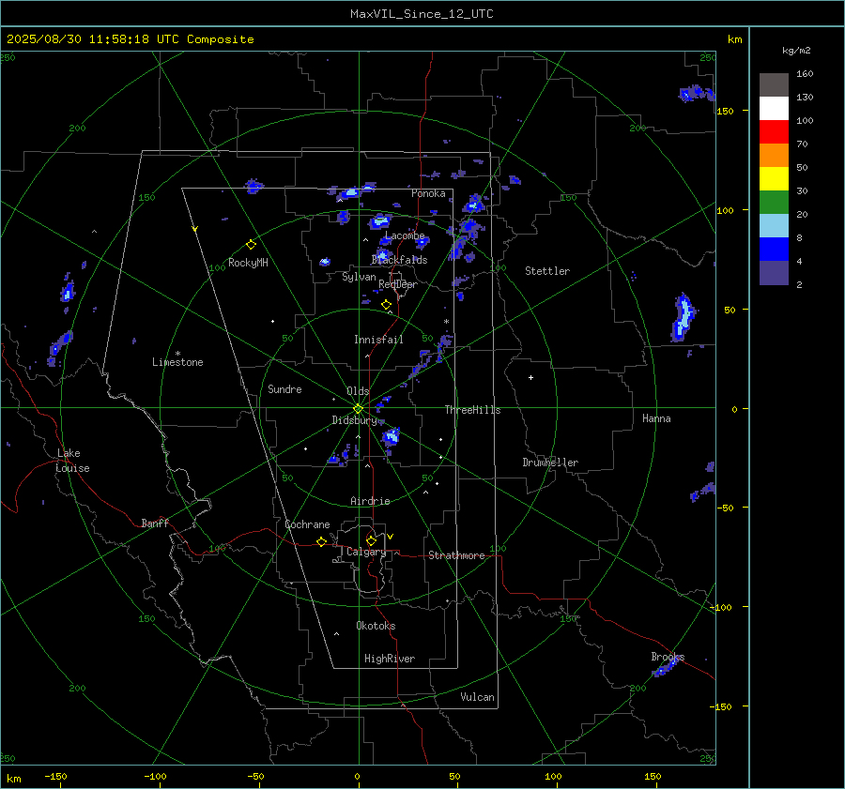The height and width of the screenshot is (789, 845).
Task: Click the dark purple 4 kg/m2 swatch
Action: (774, 272)
